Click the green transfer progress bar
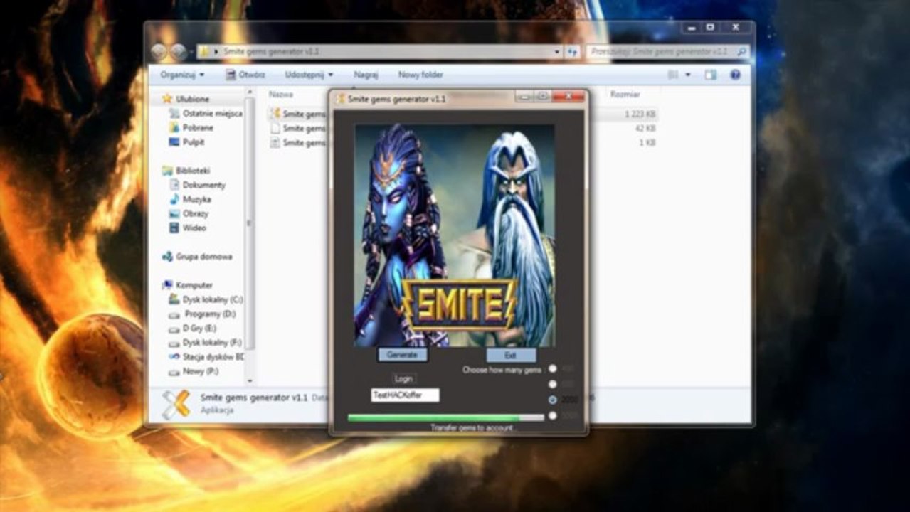 [x=445, y=418]
